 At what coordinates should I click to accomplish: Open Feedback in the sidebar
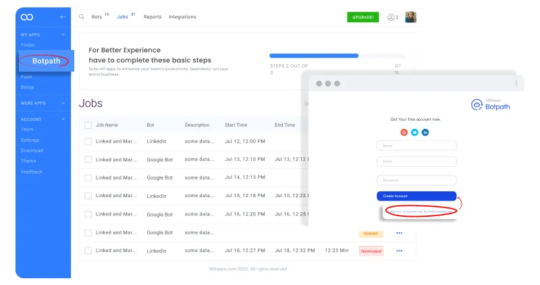click(x=31, y=172)
